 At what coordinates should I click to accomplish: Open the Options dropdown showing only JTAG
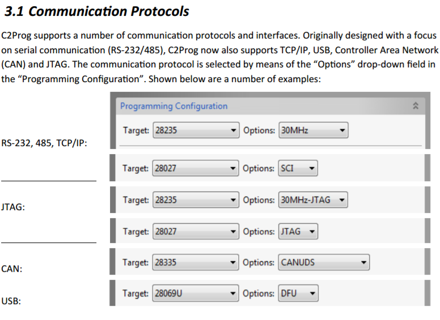coord(298,231)
